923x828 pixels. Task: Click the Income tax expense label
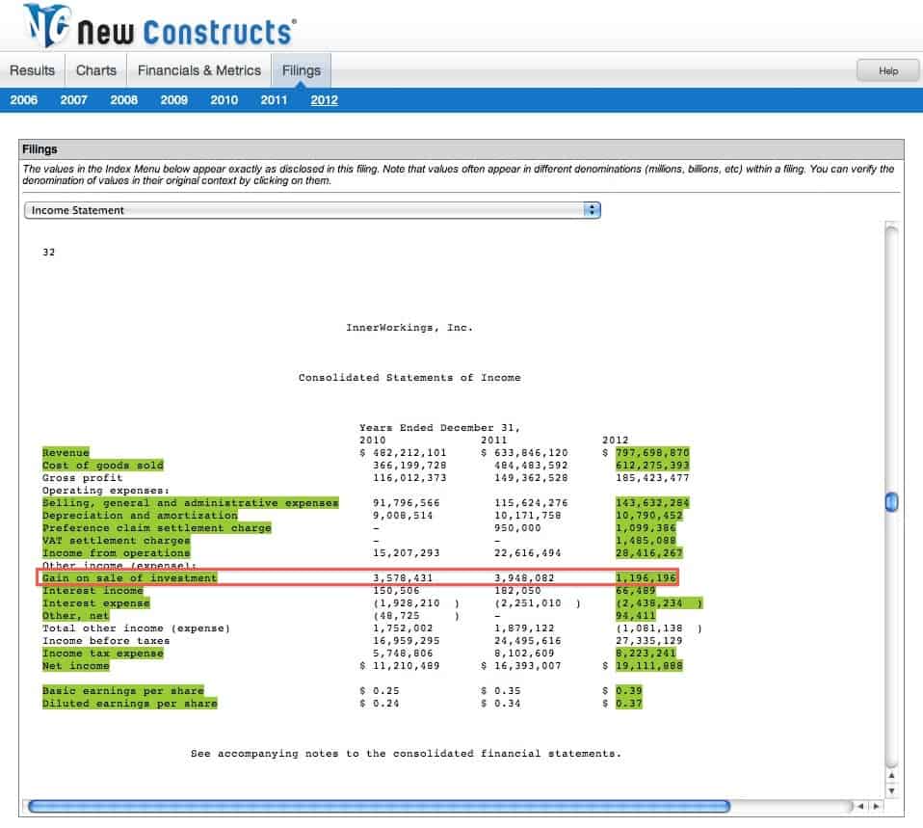(102, 654)
